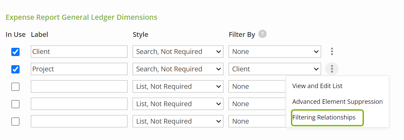This screenshot has height=140, width=404.
Task: Click the Client label text field
Action: tap(79, 52)
